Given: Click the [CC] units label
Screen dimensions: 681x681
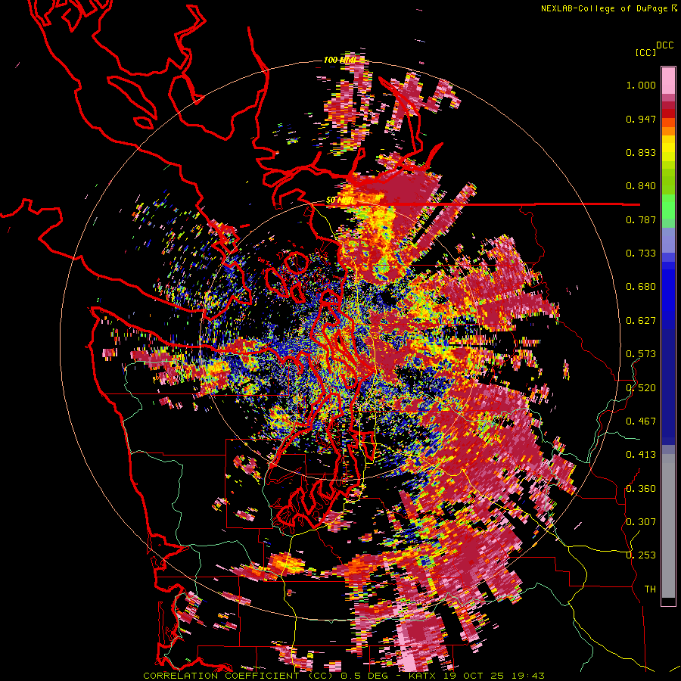Looking at the screenshot, I should (x=645, y=52).
